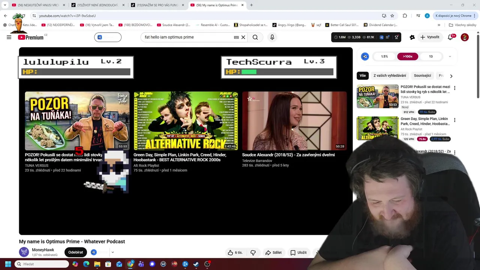The width and height of the screenshot is (480, 270).
Task: Play the POZOR NA TUŇÁKA end-screen video
Action: 77,121
